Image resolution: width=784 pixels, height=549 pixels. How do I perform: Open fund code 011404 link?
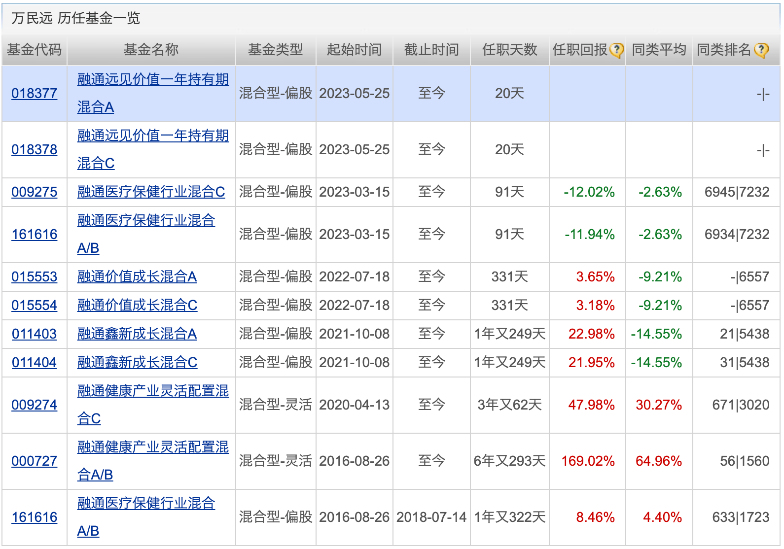click(x=35, y=362)
